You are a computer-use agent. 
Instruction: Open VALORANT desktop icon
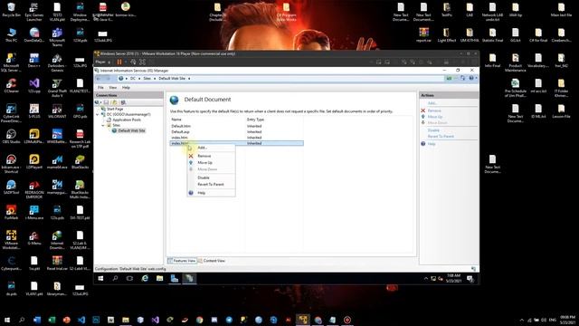pyautogui.click(x=57, y=110)
